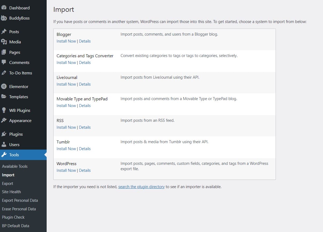Click the Comments speech bubble icon
Viewport: 323px width, 232px height.
[x=4, y=62]
